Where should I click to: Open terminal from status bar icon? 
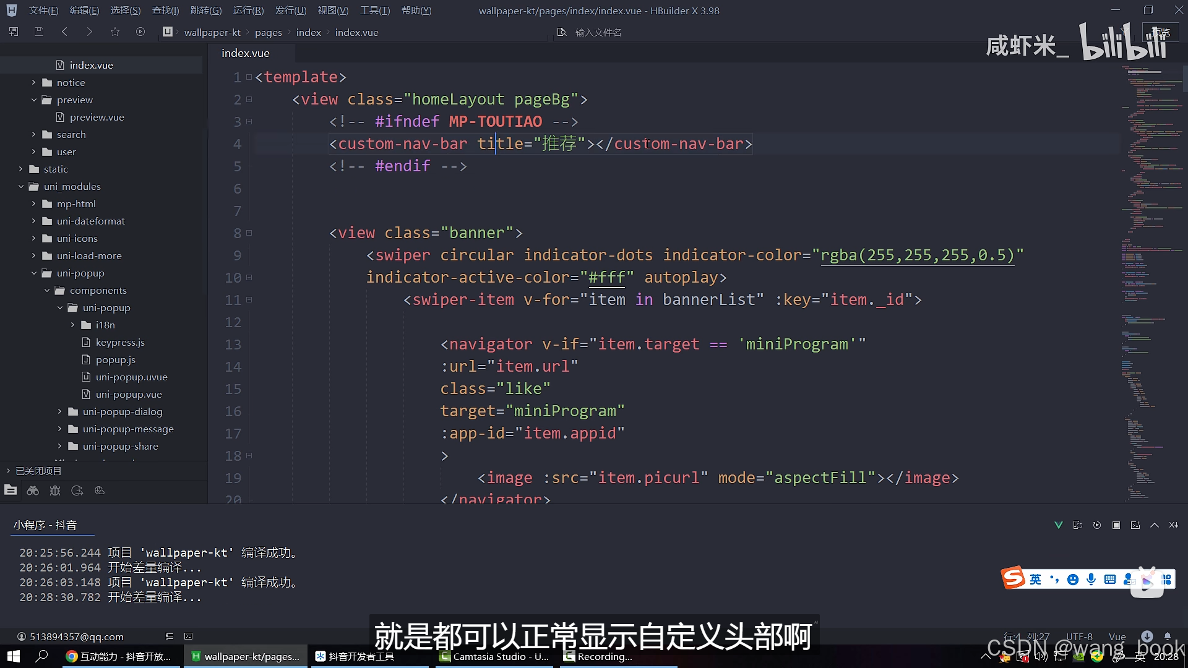[x=189, y=636]
